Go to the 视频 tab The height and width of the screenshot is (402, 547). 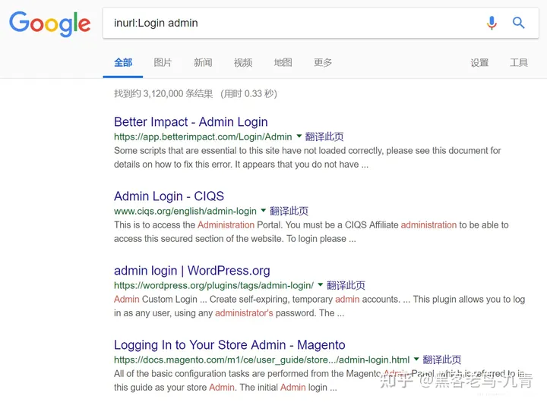[x=243, y=63]
